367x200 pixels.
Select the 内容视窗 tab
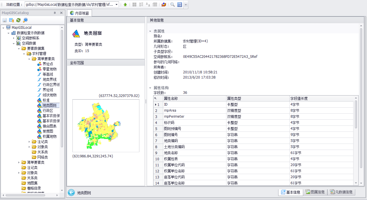(x=79, y=13)
